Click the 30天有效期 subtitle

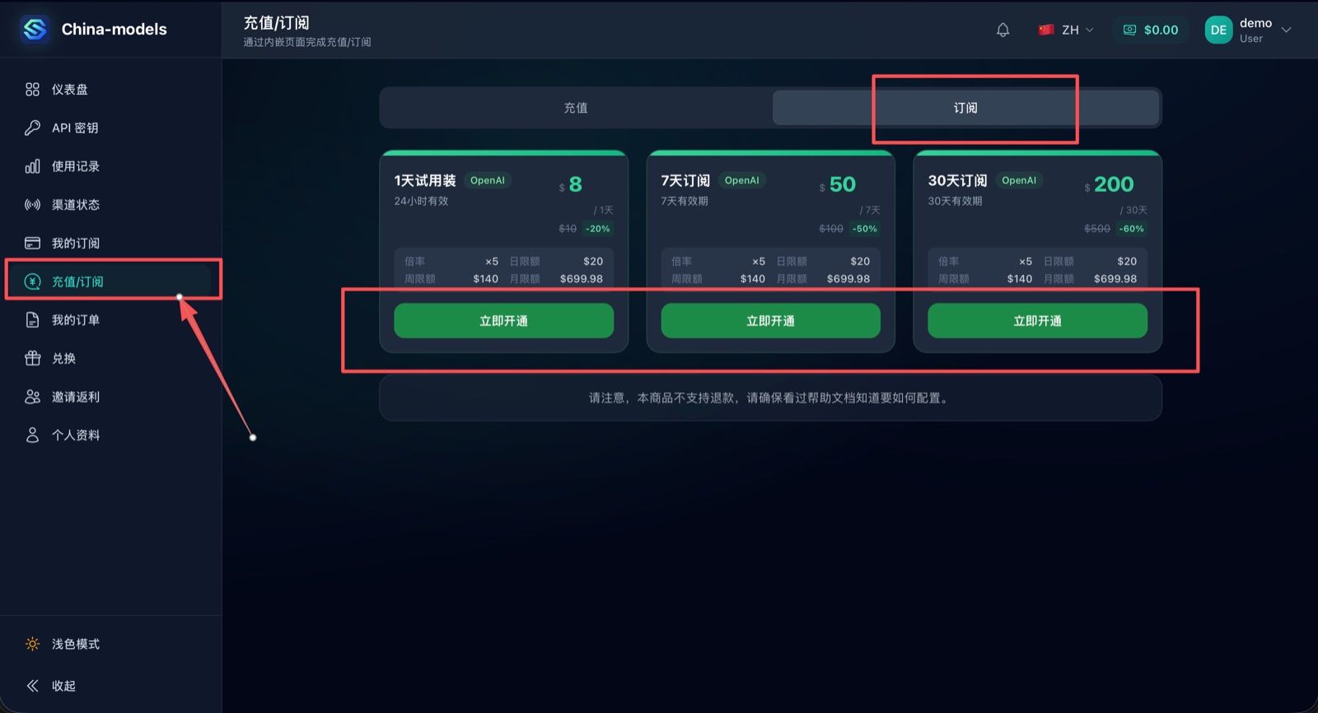955,201
